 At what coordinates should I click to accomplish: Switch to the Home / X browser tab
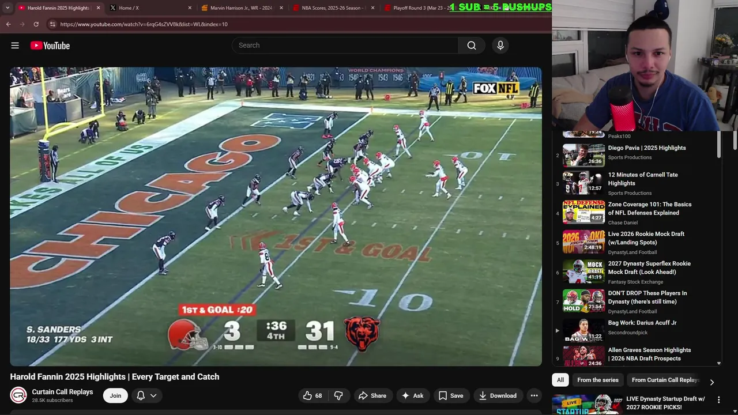point(150,8)
